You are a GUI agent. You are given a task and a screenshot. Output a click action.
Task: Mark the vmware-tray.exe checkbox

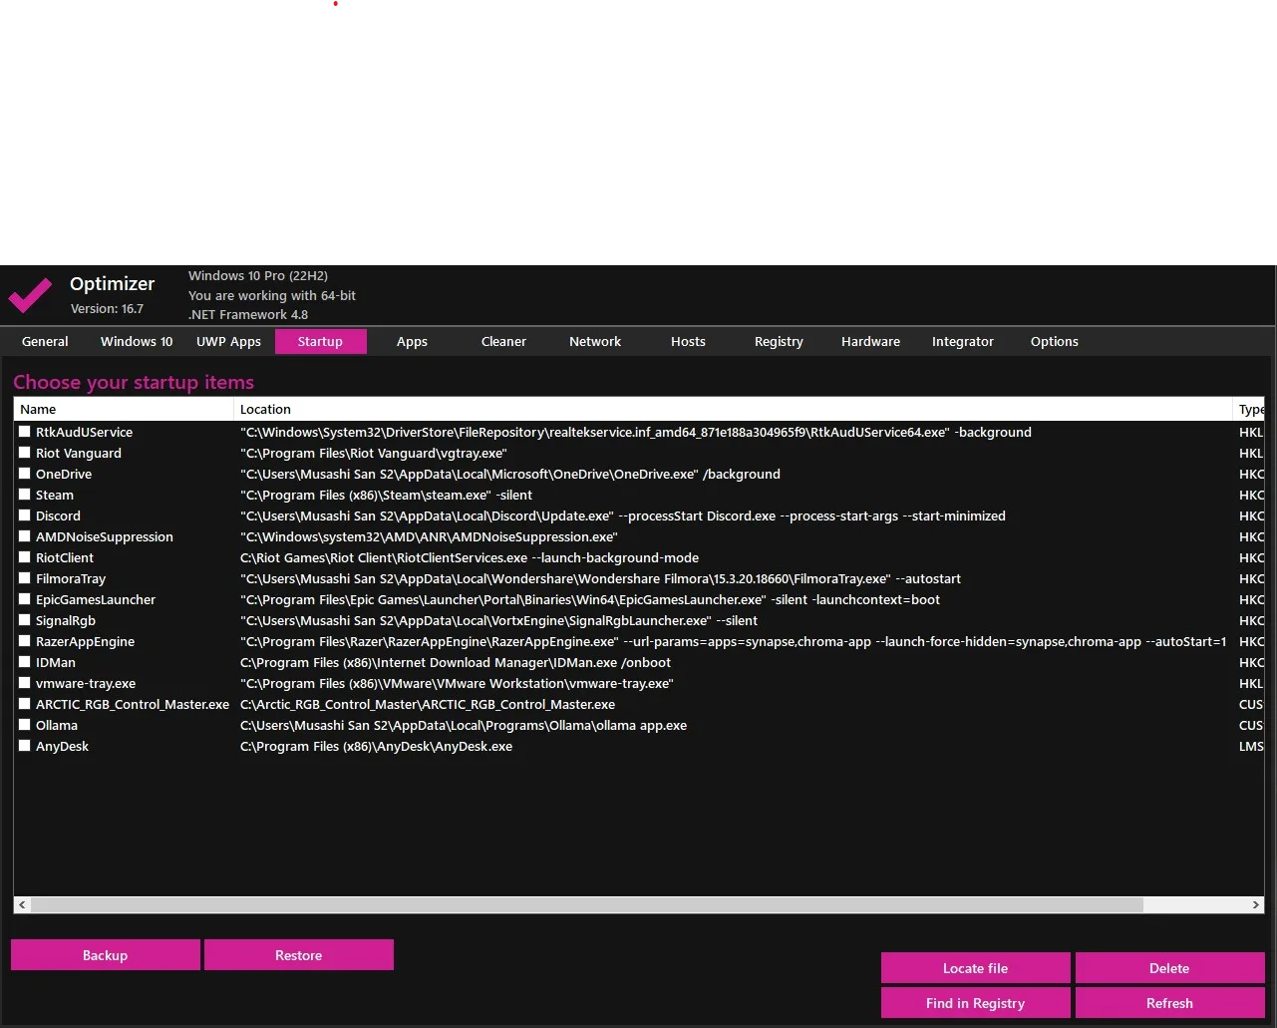[x=25, y=683]
